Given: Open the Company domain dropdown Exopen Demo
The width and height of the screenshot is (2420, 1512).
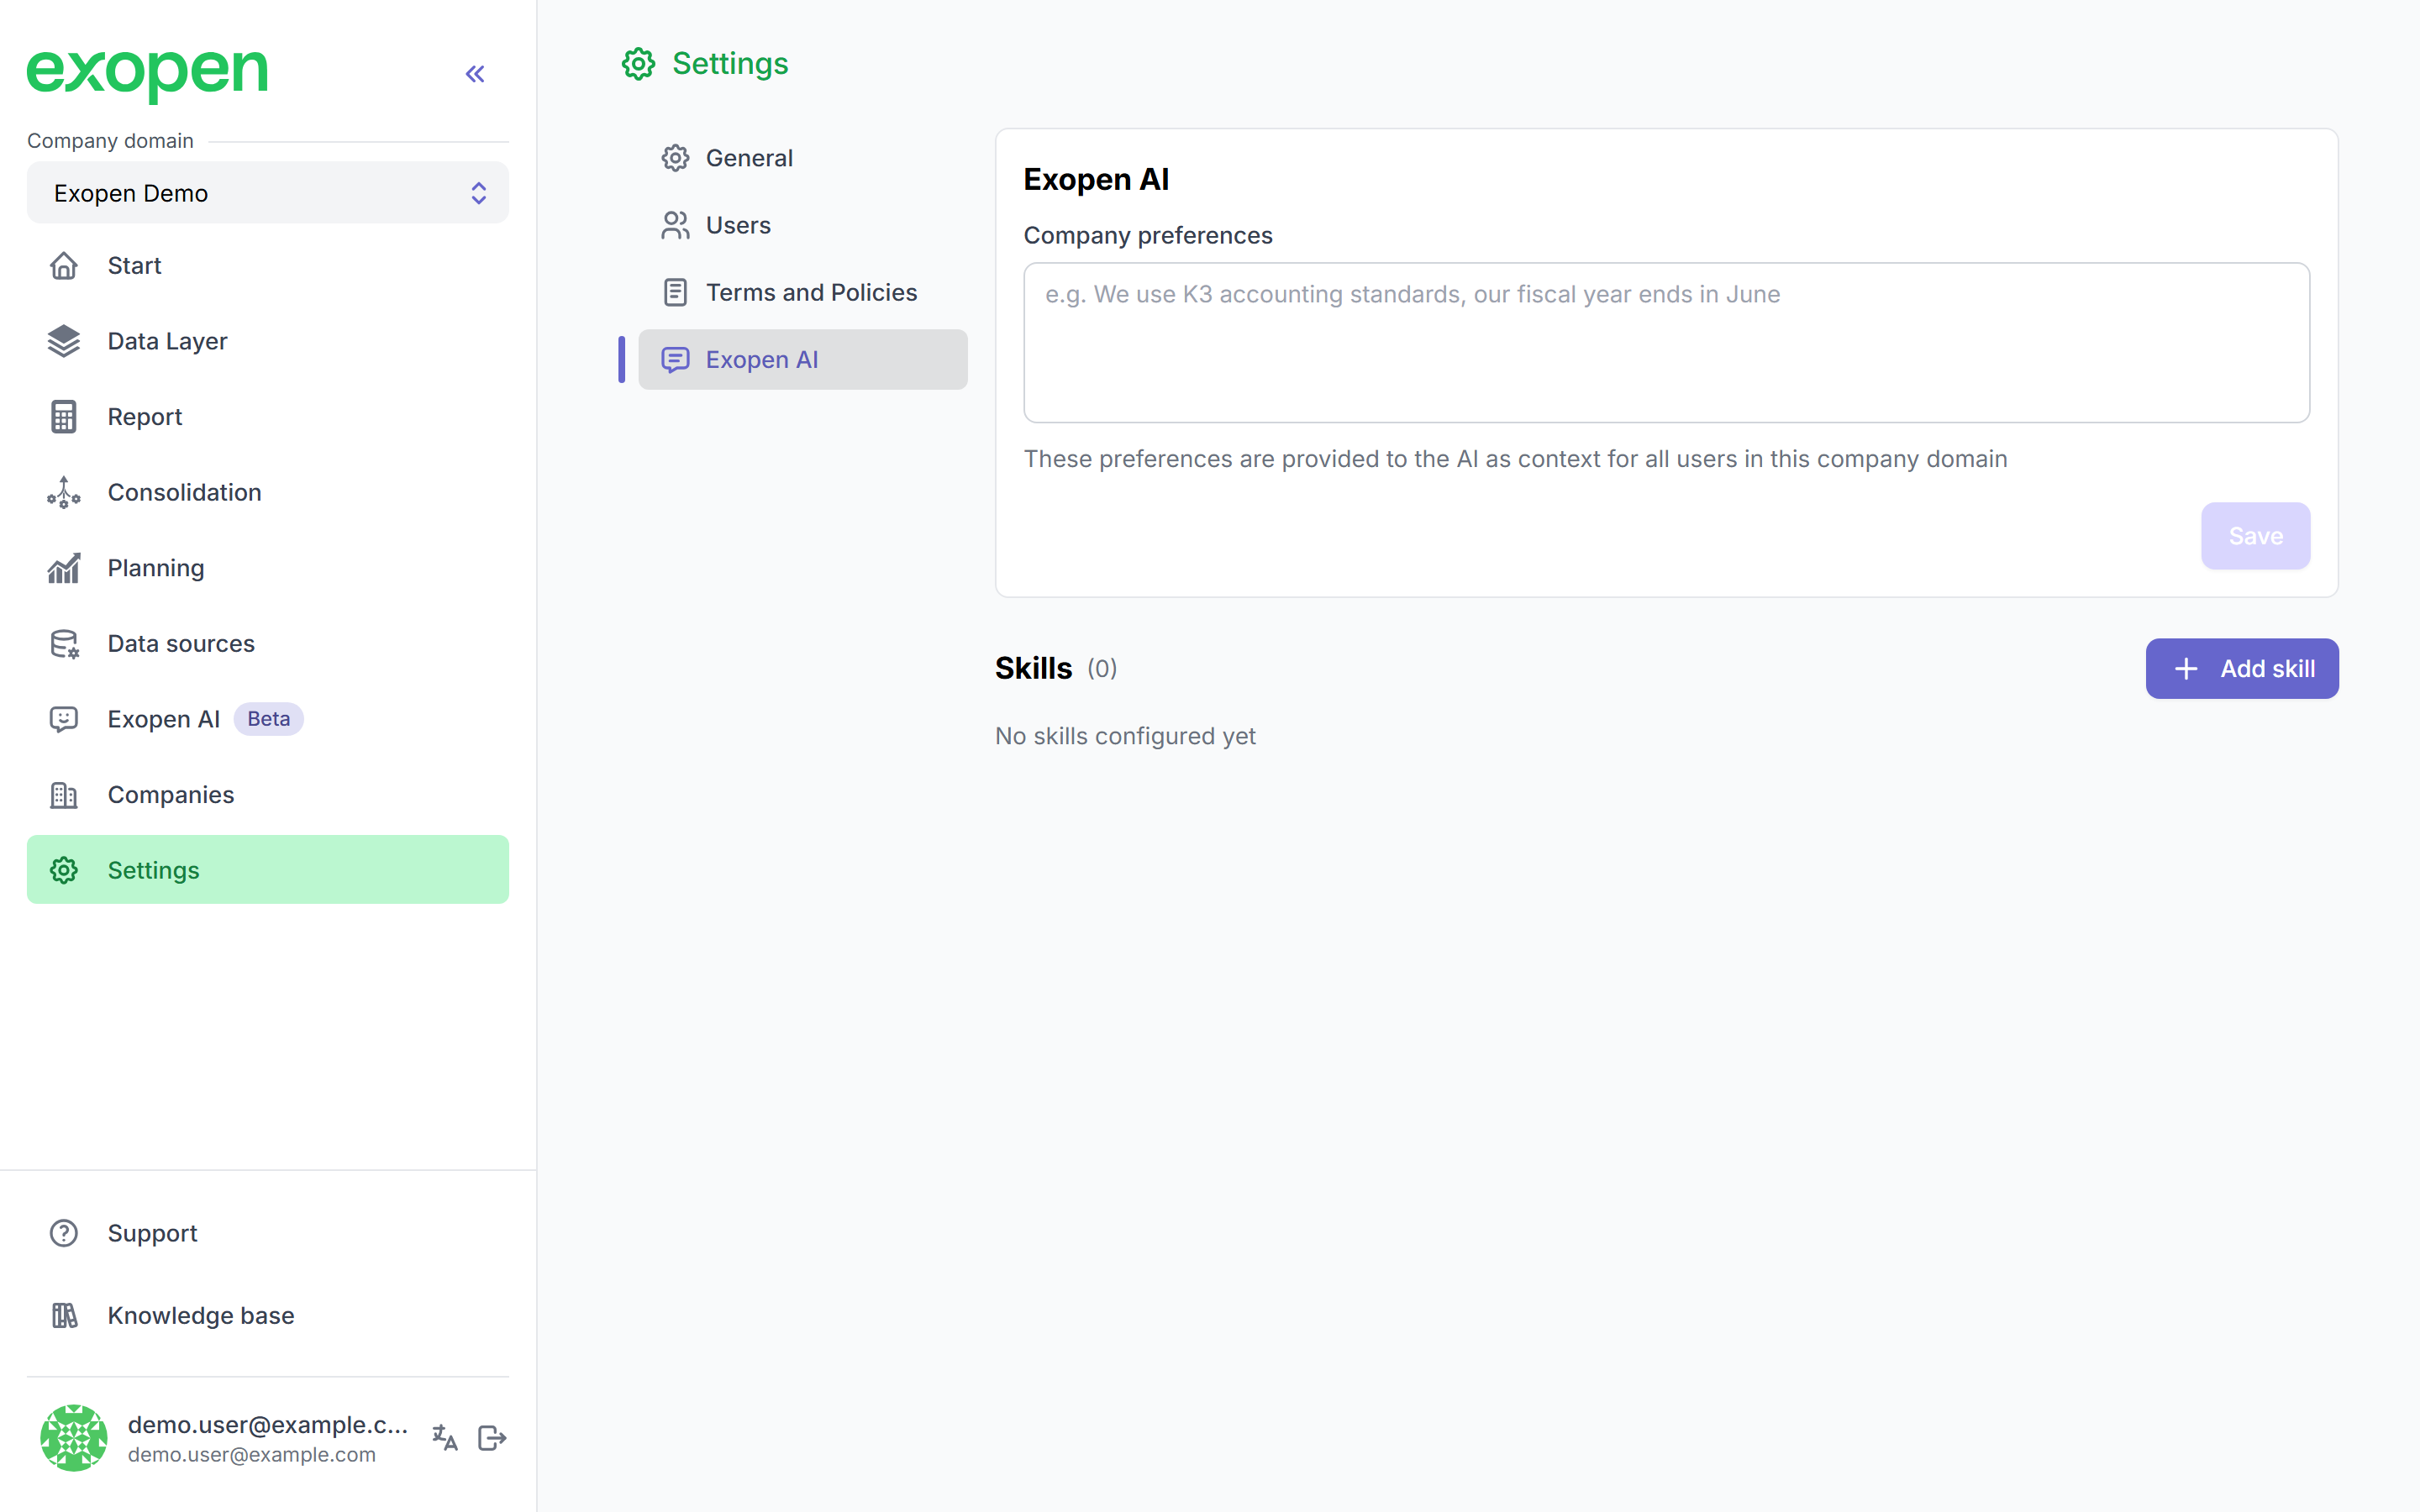Looking at the screenshot, I should (268, 193).
